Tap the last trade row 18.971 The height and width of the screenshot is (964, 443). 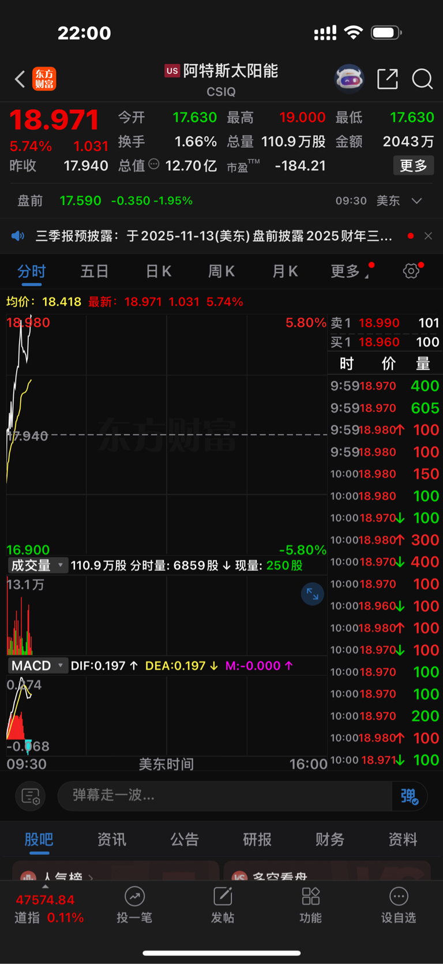point(385,760)
